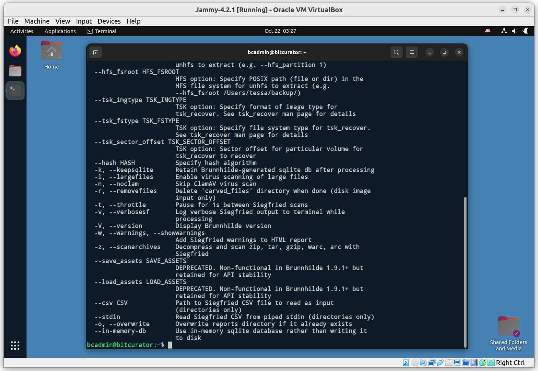This screenshot has height=371, width=538.
Task: Click the '-w, --warnings, --showwarnings' text
Action: point(150,233)
